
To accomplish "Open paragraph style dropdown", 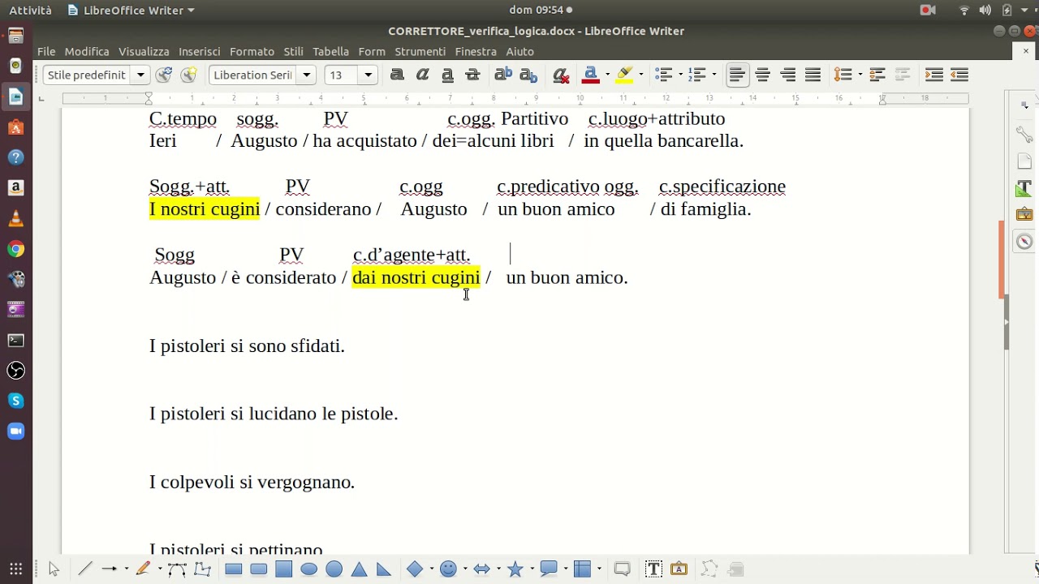I will pos(140,75).
